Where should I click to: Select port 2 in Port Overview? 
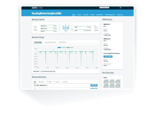106,86
